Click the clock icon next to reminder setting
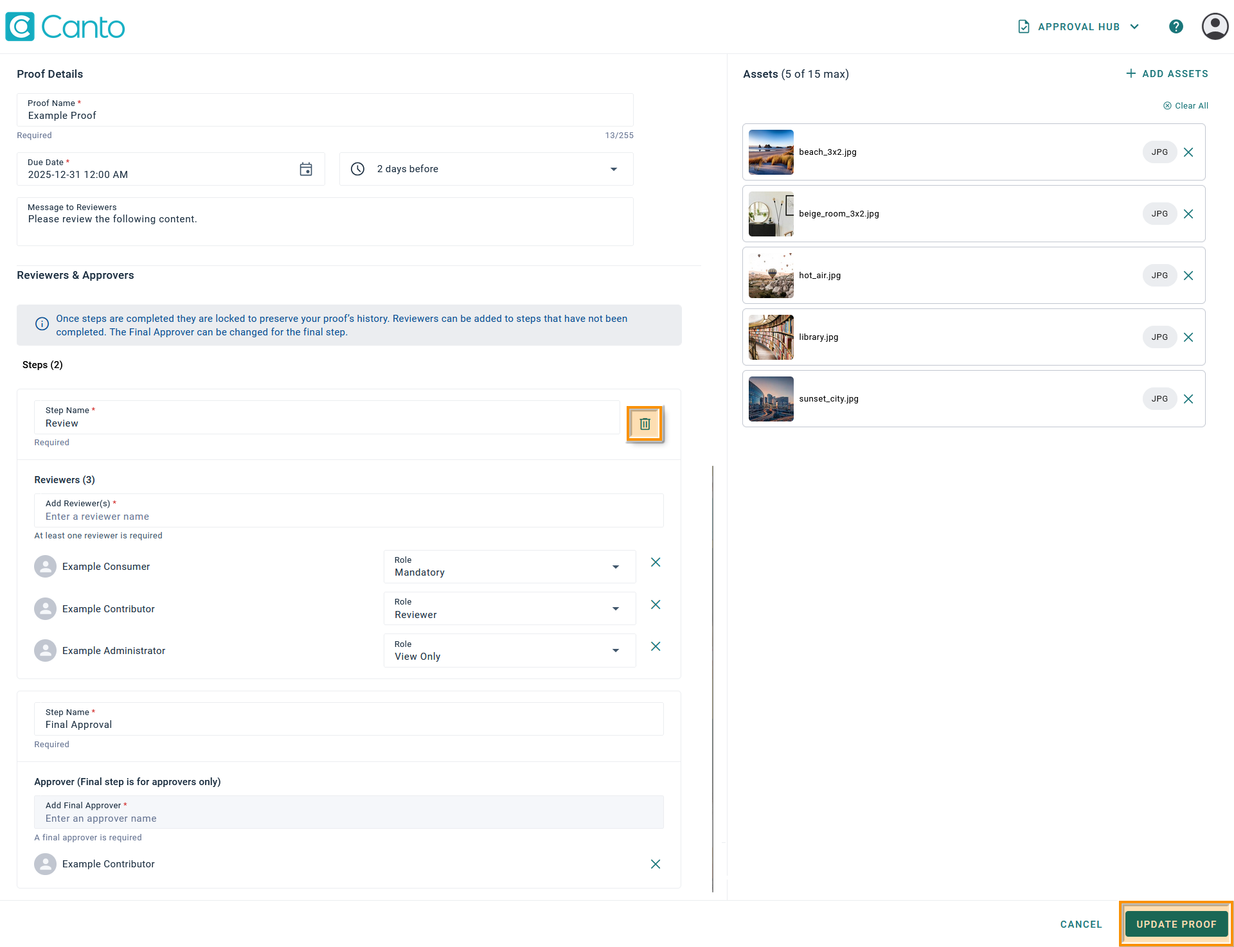The image size is (1234, 947). click(x=358, y=169)
